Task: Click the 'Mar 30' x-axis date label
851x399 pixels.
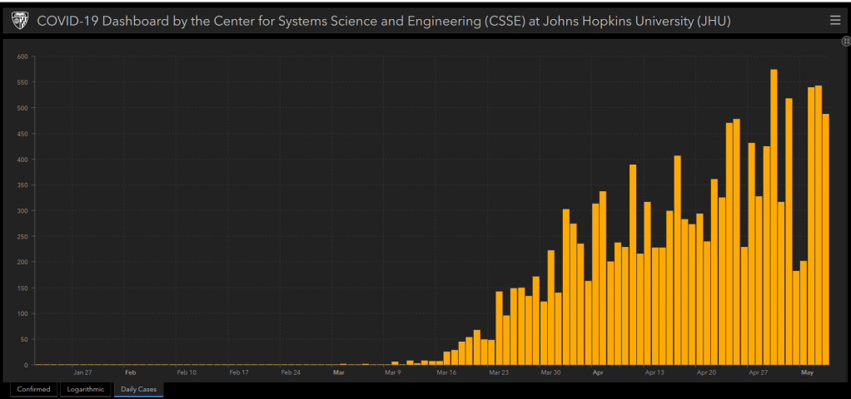Action: (x=550, y=373)
